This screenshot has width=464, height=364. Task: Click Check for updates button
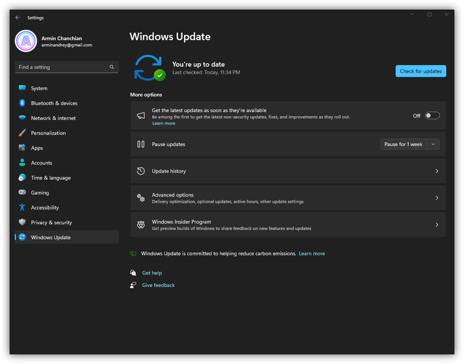(x=421, y=71)
